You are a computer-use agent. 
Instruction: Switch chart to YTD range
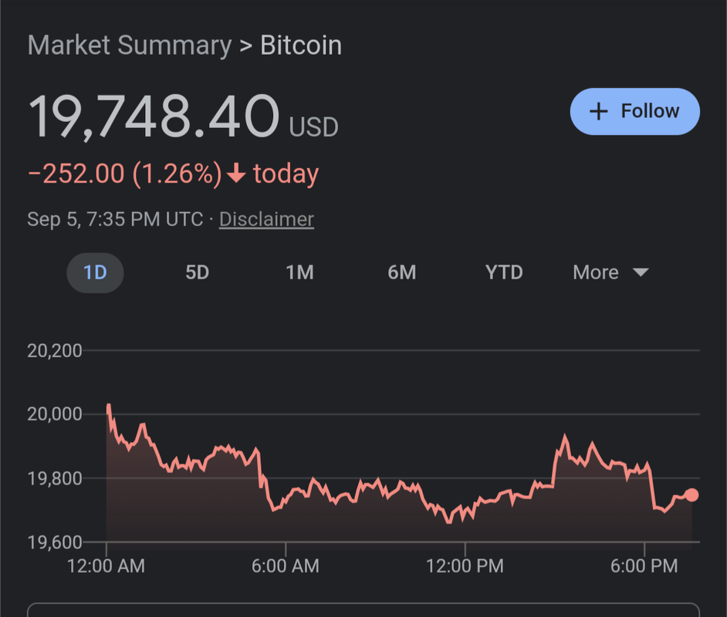coord(504,272)
